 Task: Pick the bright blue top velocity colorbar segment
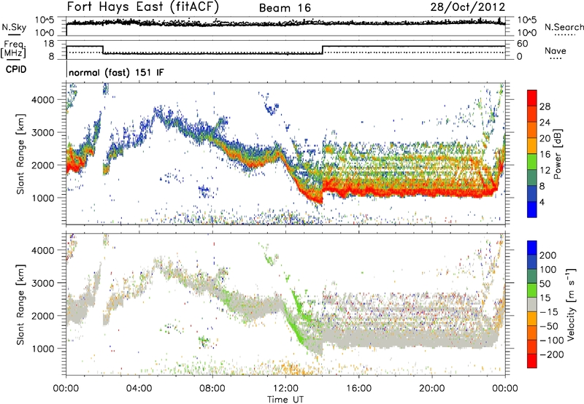[532, 248]
